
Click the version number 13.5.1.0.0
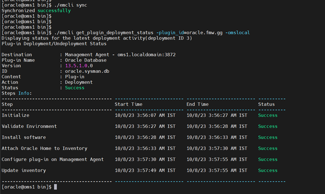pos(79,66)
